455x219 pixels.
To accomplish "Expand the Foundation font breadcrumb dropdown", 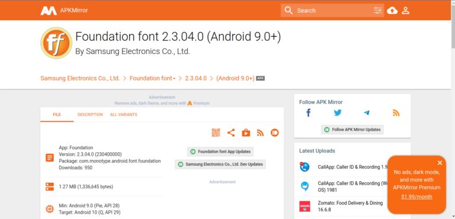I will coord(174,79).
